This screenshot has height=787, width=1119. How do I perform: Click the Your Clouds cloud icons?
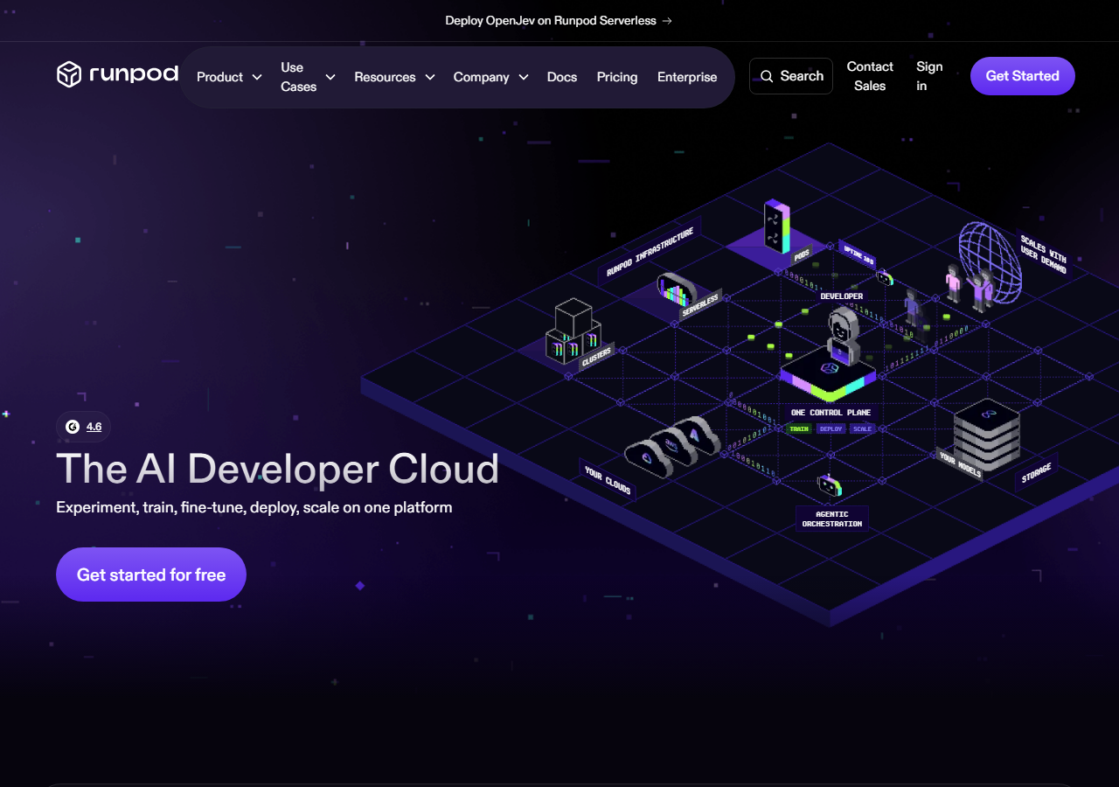671,446
